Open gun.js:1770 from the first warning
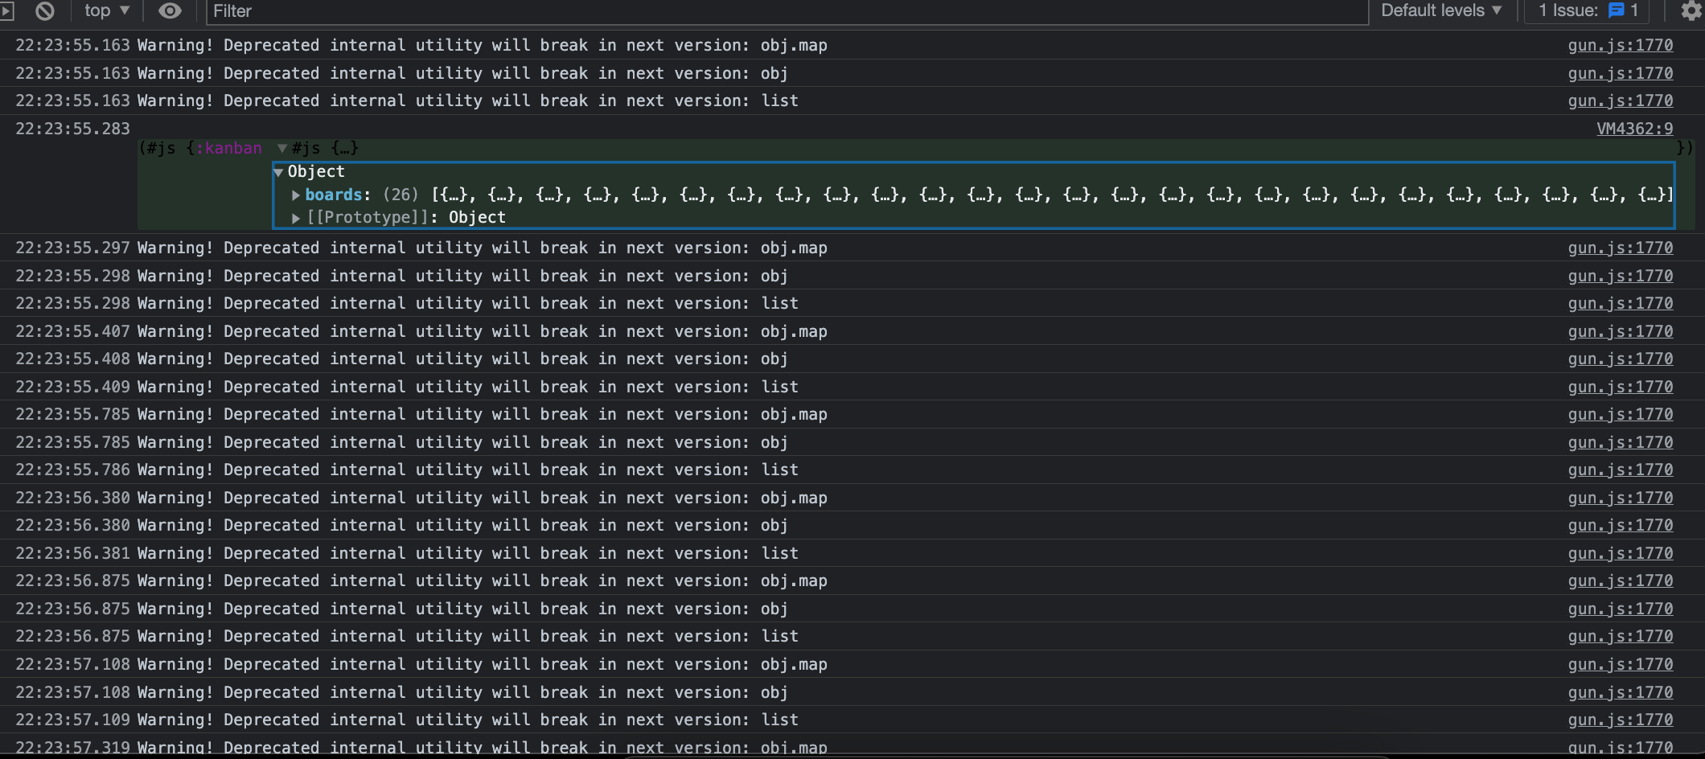This screenshot has width=1705, height=759. coord(1621,45)
